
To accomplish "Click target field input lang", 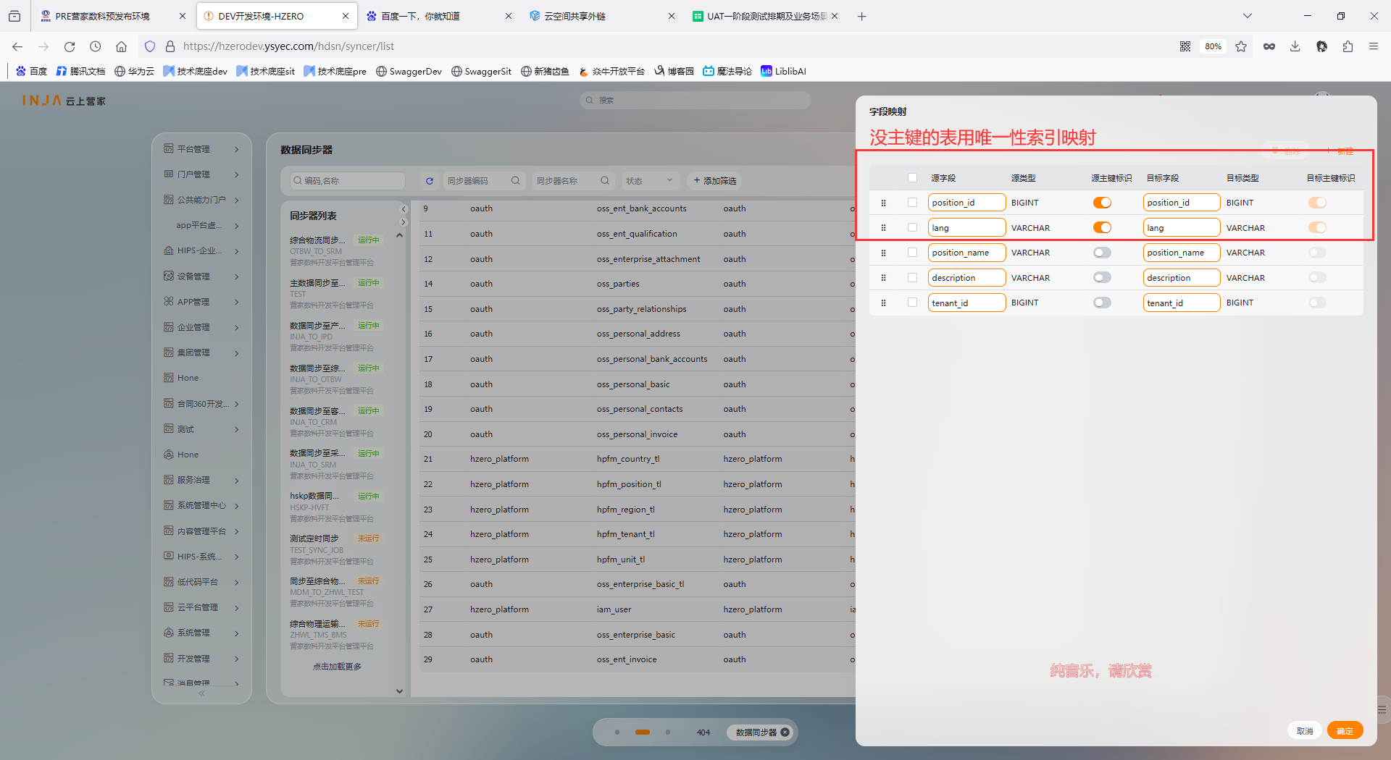I will pos(1182,227).
